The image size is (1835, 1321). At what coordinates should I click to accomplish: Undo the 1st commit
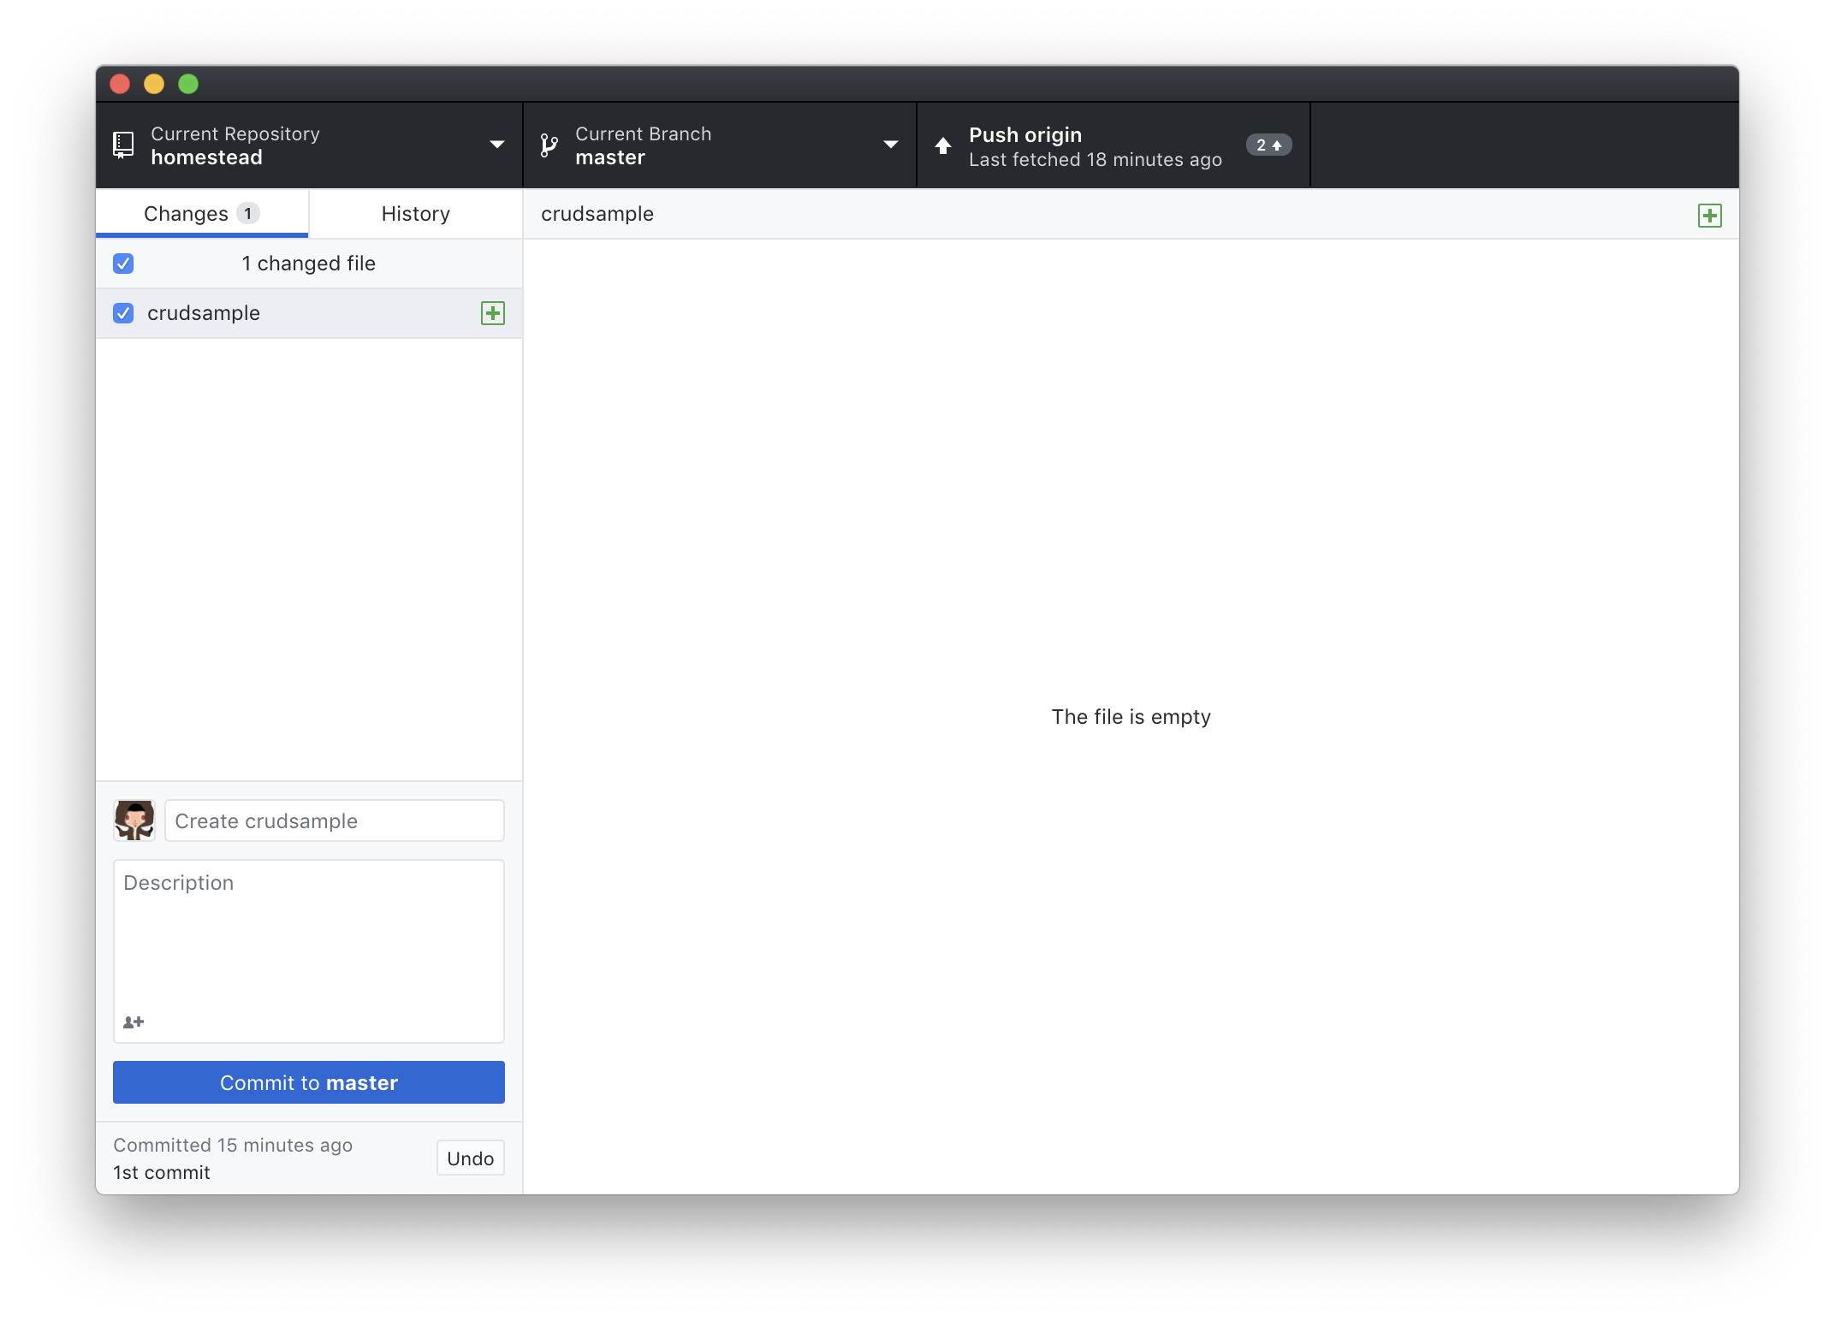pos(470,1158)
